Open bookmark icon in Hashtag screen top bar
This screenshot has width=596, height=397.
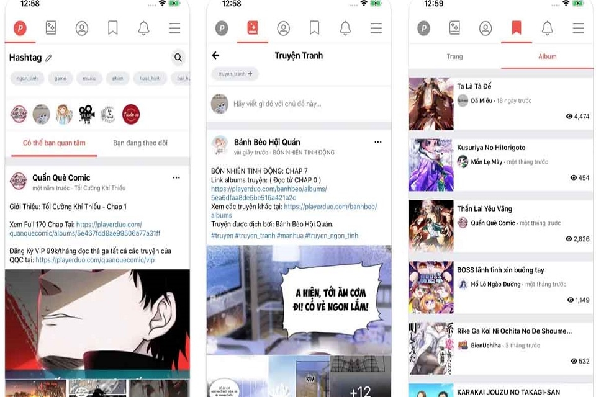pyautogui.click(x=113, y=28)
